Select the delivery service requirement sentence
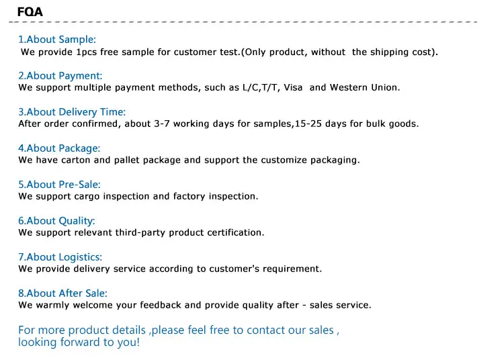 [170, 269]
